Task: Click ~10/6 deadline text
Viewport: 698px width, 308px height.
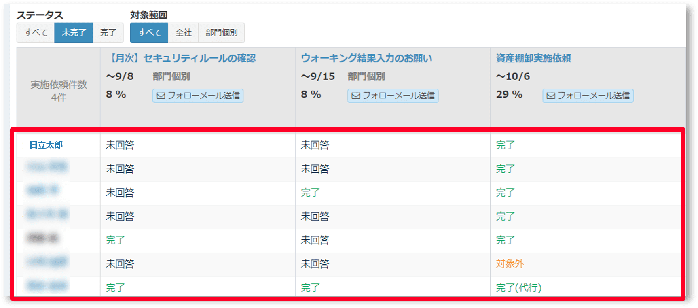Action: coord(513,76)
